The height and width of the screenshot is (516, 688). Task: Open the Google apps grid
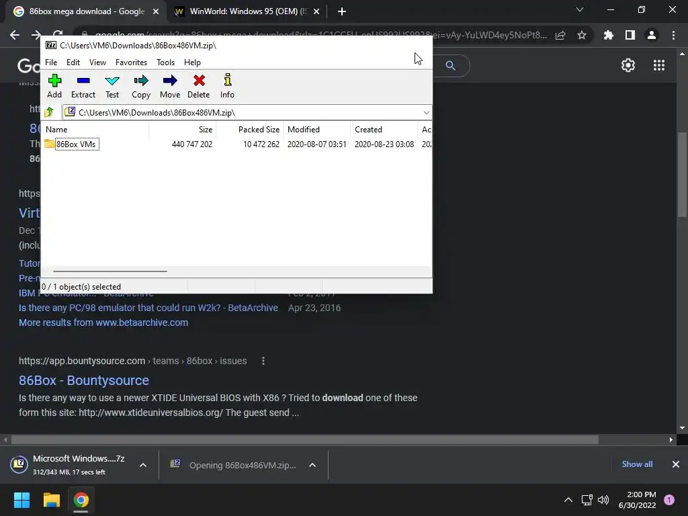(658, 65)
